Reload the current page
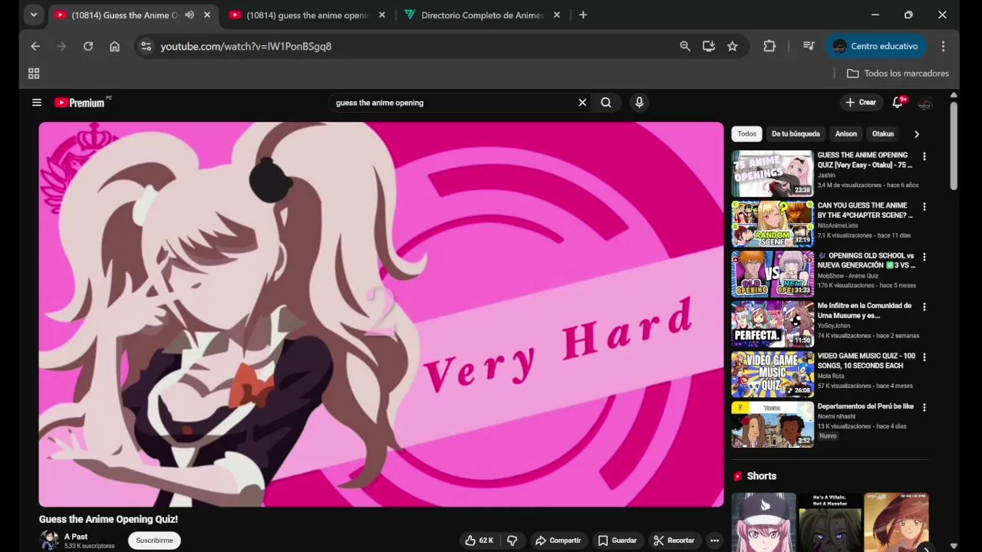Image resolution: width=982 pixels, height=552 pixels. (x=88, y=46)
